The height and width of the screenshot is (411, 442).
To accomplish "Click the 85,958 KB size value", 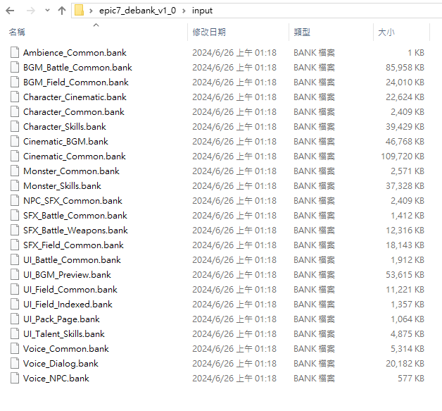I will click(405, 68).
